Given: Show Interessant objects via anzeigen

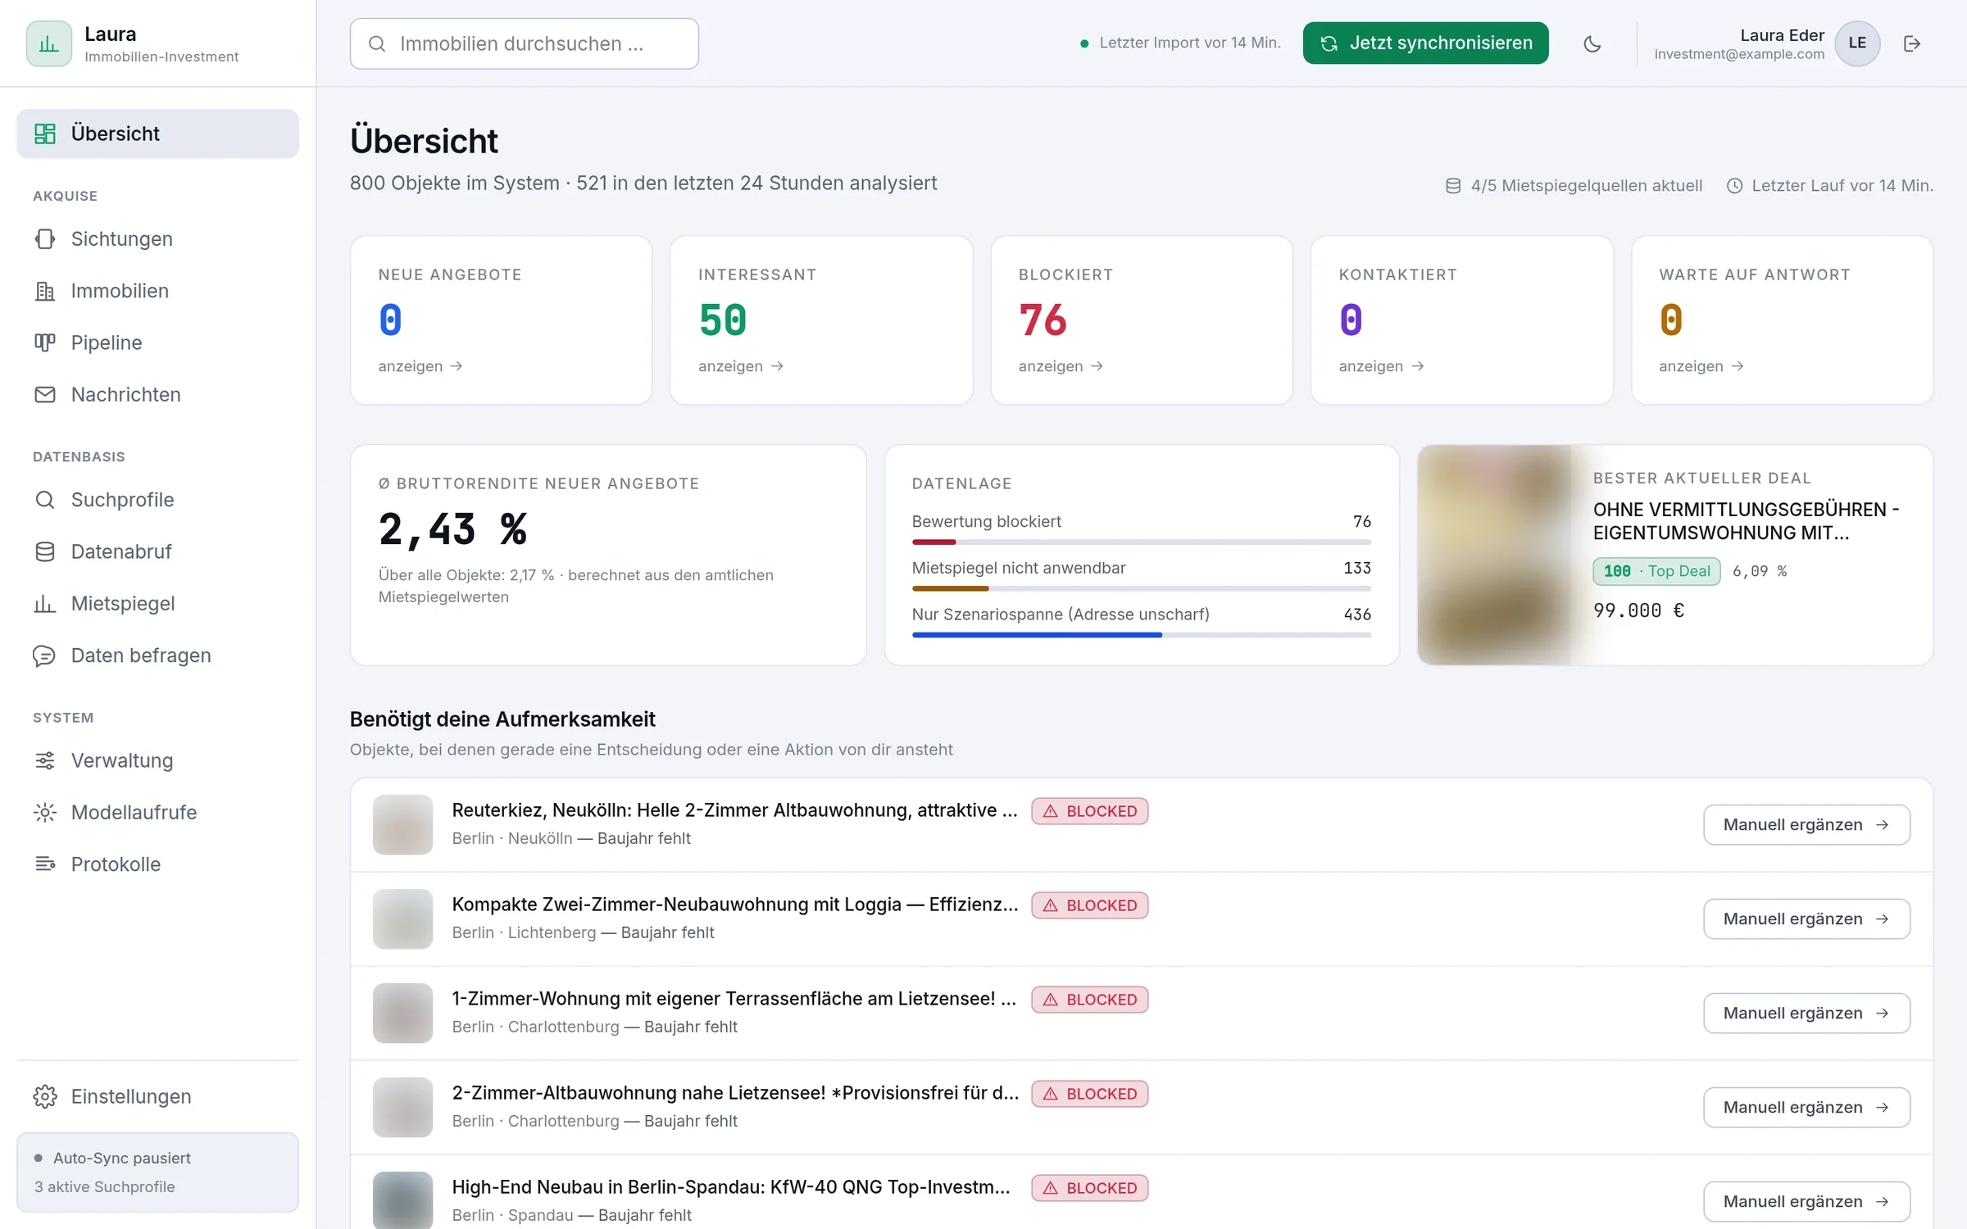Looking at the screenshot, I should 741,366.
